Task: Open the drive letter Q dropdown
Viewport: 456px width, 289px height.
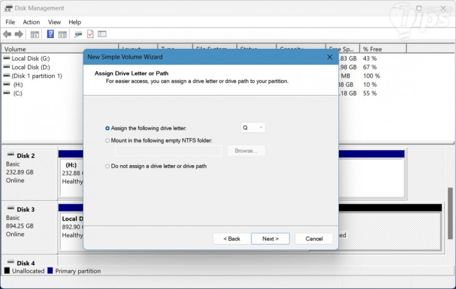Action: 253,128
